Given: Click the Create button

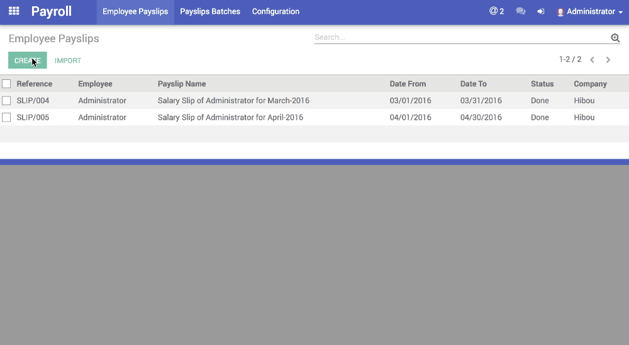Looking at the screenshot, I should coord(28,60).
